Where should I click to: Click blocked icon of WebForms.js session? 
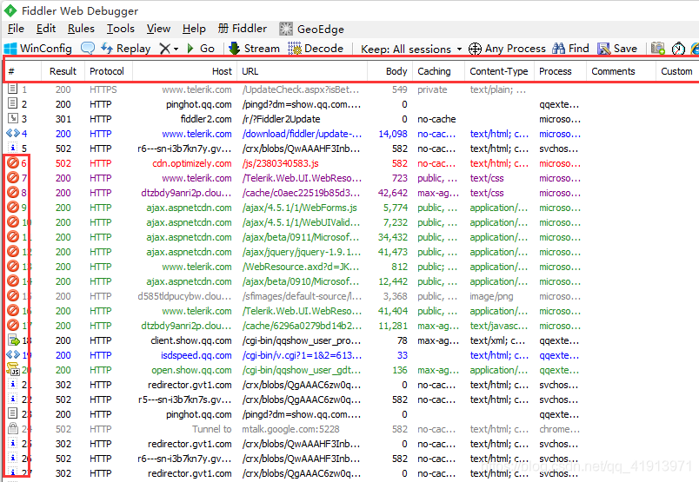[x=13, y=207]
